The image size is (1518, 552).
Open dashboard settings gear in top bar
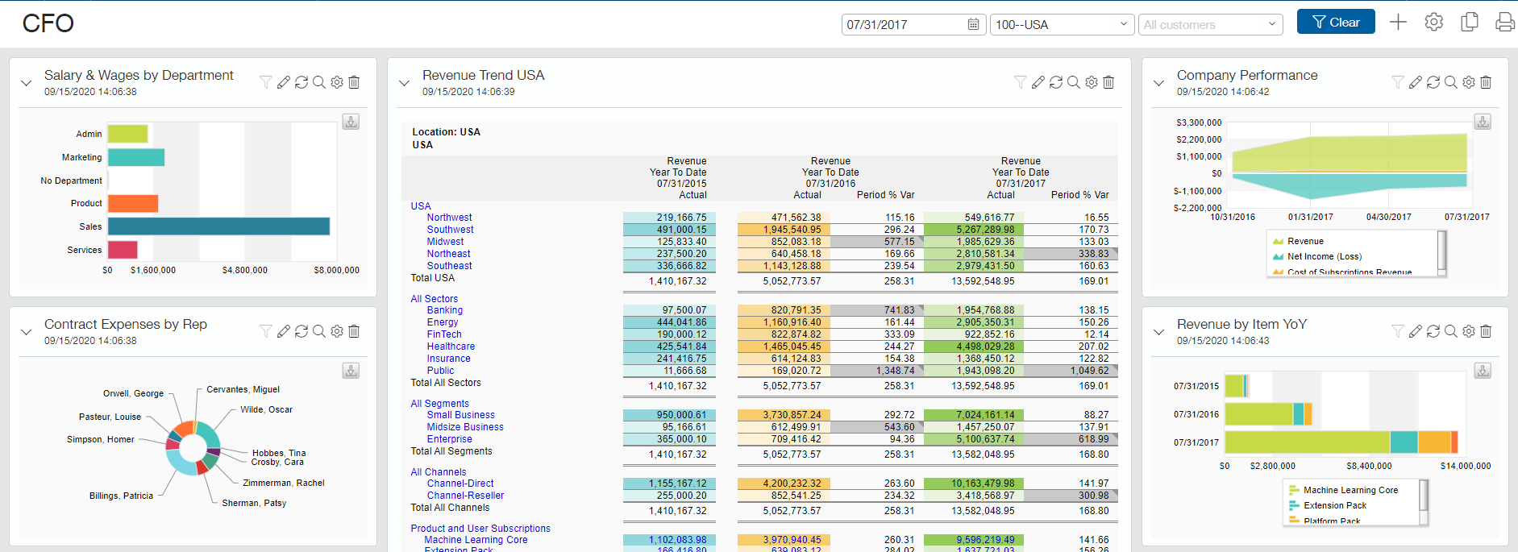[x=1433, y=23]
